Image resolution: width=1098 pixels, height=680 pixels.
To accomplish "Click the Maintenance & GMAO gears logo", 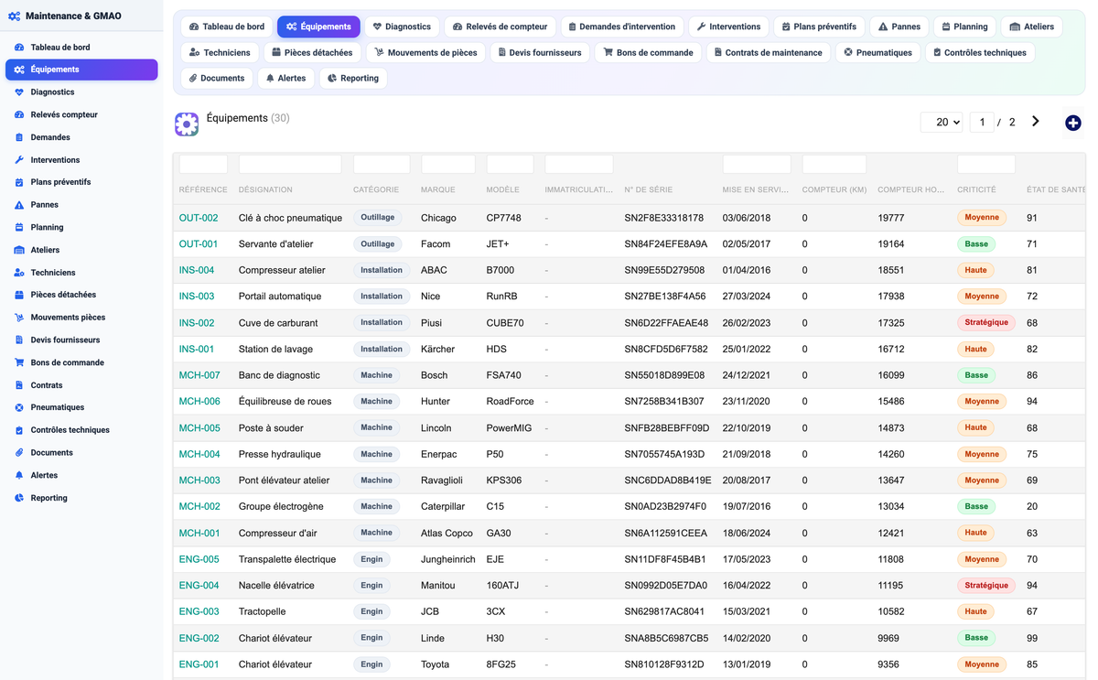I will coord(15,16).
